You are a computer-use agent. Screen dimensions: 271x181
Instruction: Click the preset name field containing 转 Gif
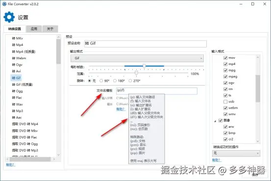(x=146, y=44)
